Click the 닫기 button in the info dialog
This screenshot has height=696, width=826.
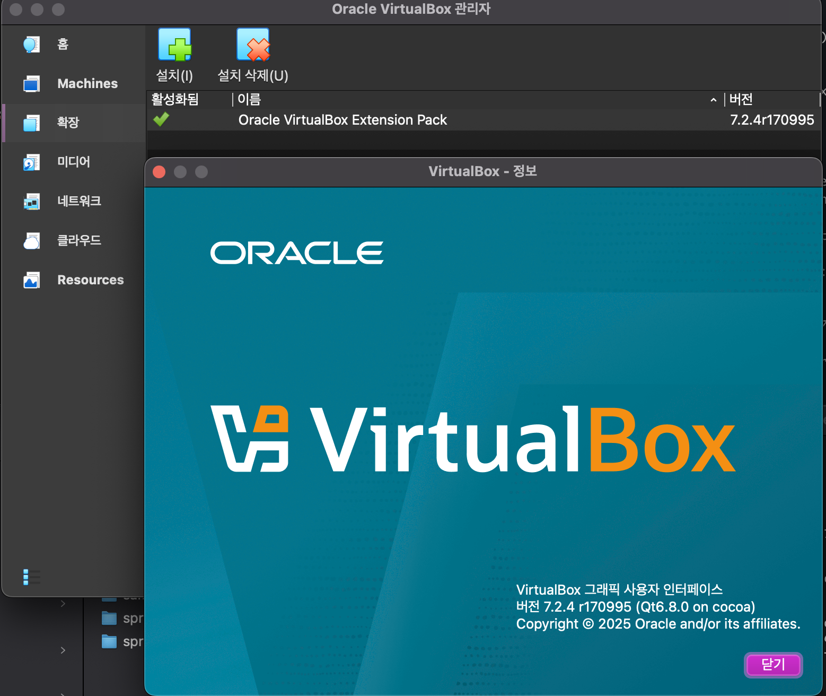pos(774,665)
